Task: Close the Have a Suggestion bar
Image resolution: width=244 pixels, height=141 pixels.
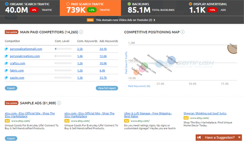Action: point(239,137)
